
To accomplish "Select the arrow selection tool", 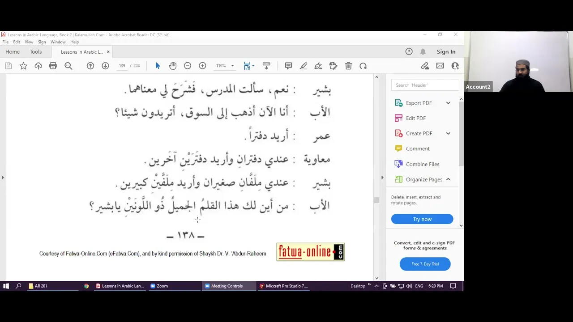I will [158, 66].
